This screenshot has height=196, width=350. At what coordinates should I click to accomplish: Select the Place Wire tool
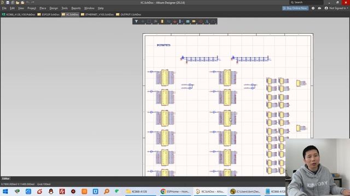pyautogui.click(x=168, y=22)
